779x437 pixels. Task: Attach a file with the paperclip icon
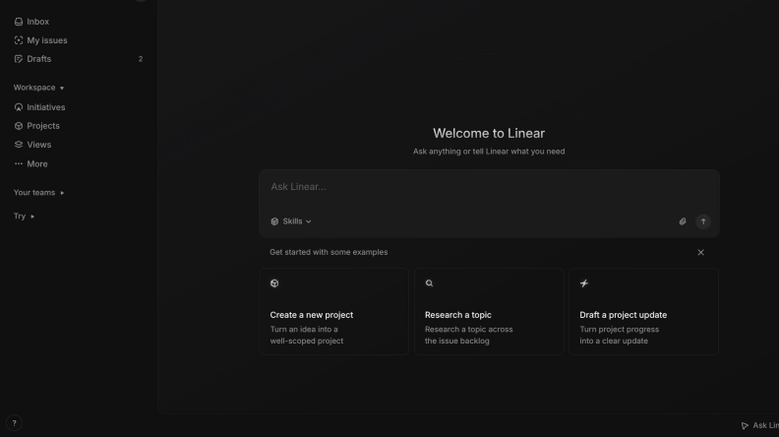[x=683, y=221]
